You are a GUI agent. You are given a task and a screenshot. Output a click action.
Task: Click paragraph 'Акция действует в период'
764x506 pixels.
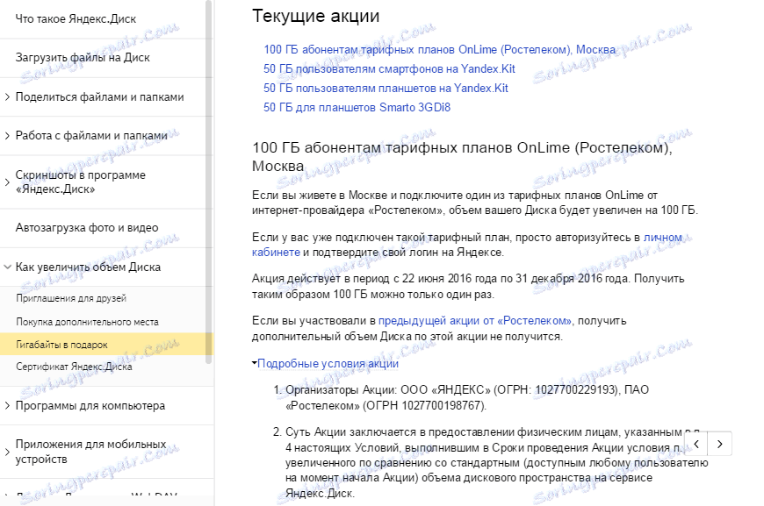pos(468,287)
